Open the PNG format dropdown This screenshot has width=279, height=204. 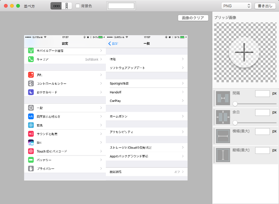click(x=236, y=6)
